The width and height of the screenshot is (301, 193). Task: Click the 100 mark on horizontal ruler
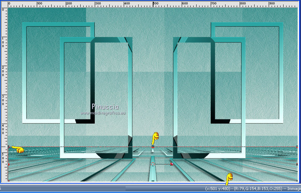(x=40, y=3)
